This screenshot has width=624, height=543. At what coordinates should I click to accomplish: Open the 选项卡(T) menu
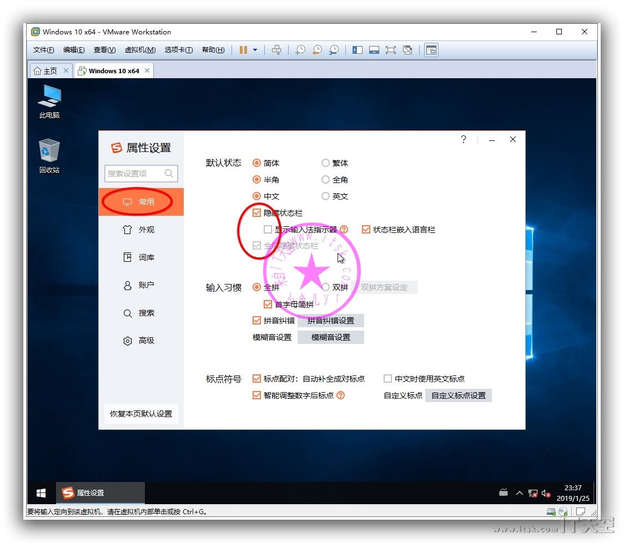tap(179, 50)
